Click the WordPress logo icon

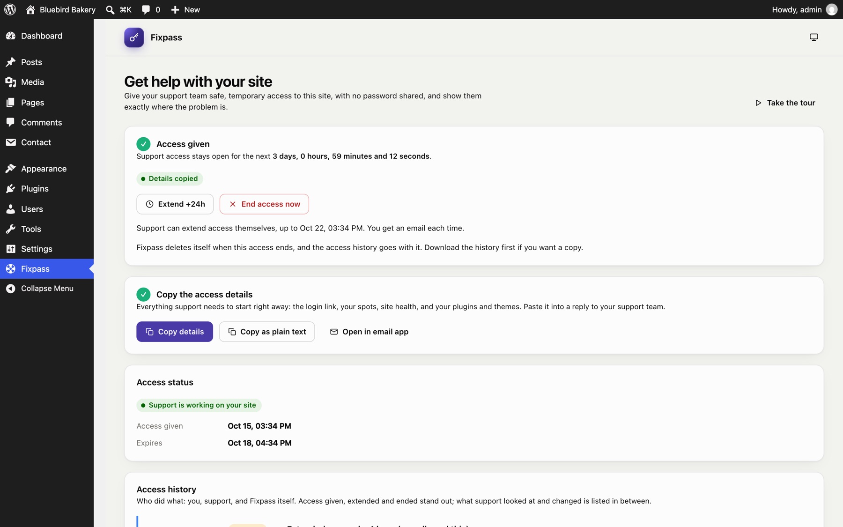(x=10, y=9)
